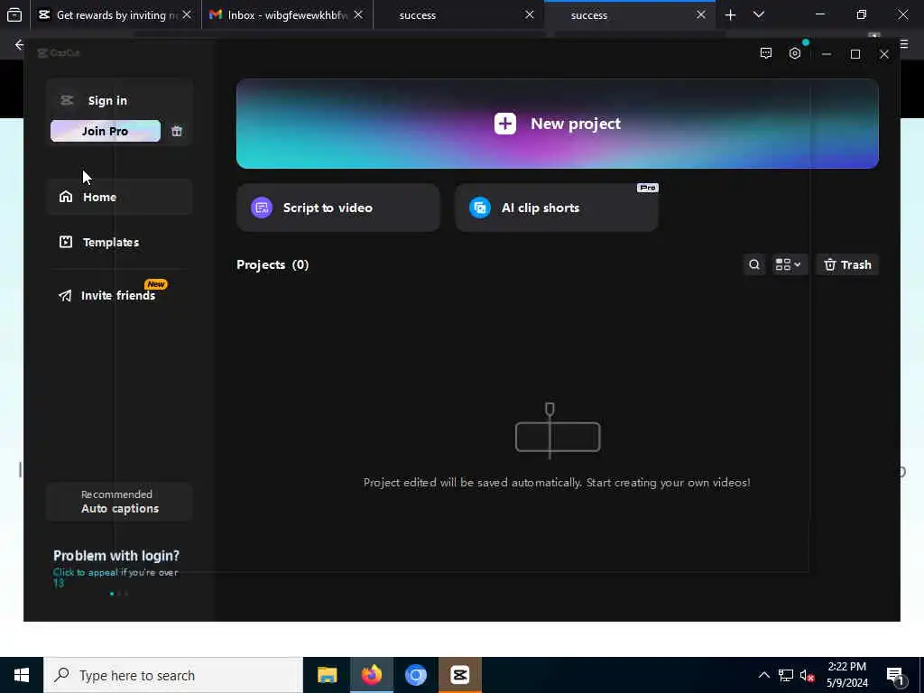Close the active 'success' browser tab

(x=700, y=14)
